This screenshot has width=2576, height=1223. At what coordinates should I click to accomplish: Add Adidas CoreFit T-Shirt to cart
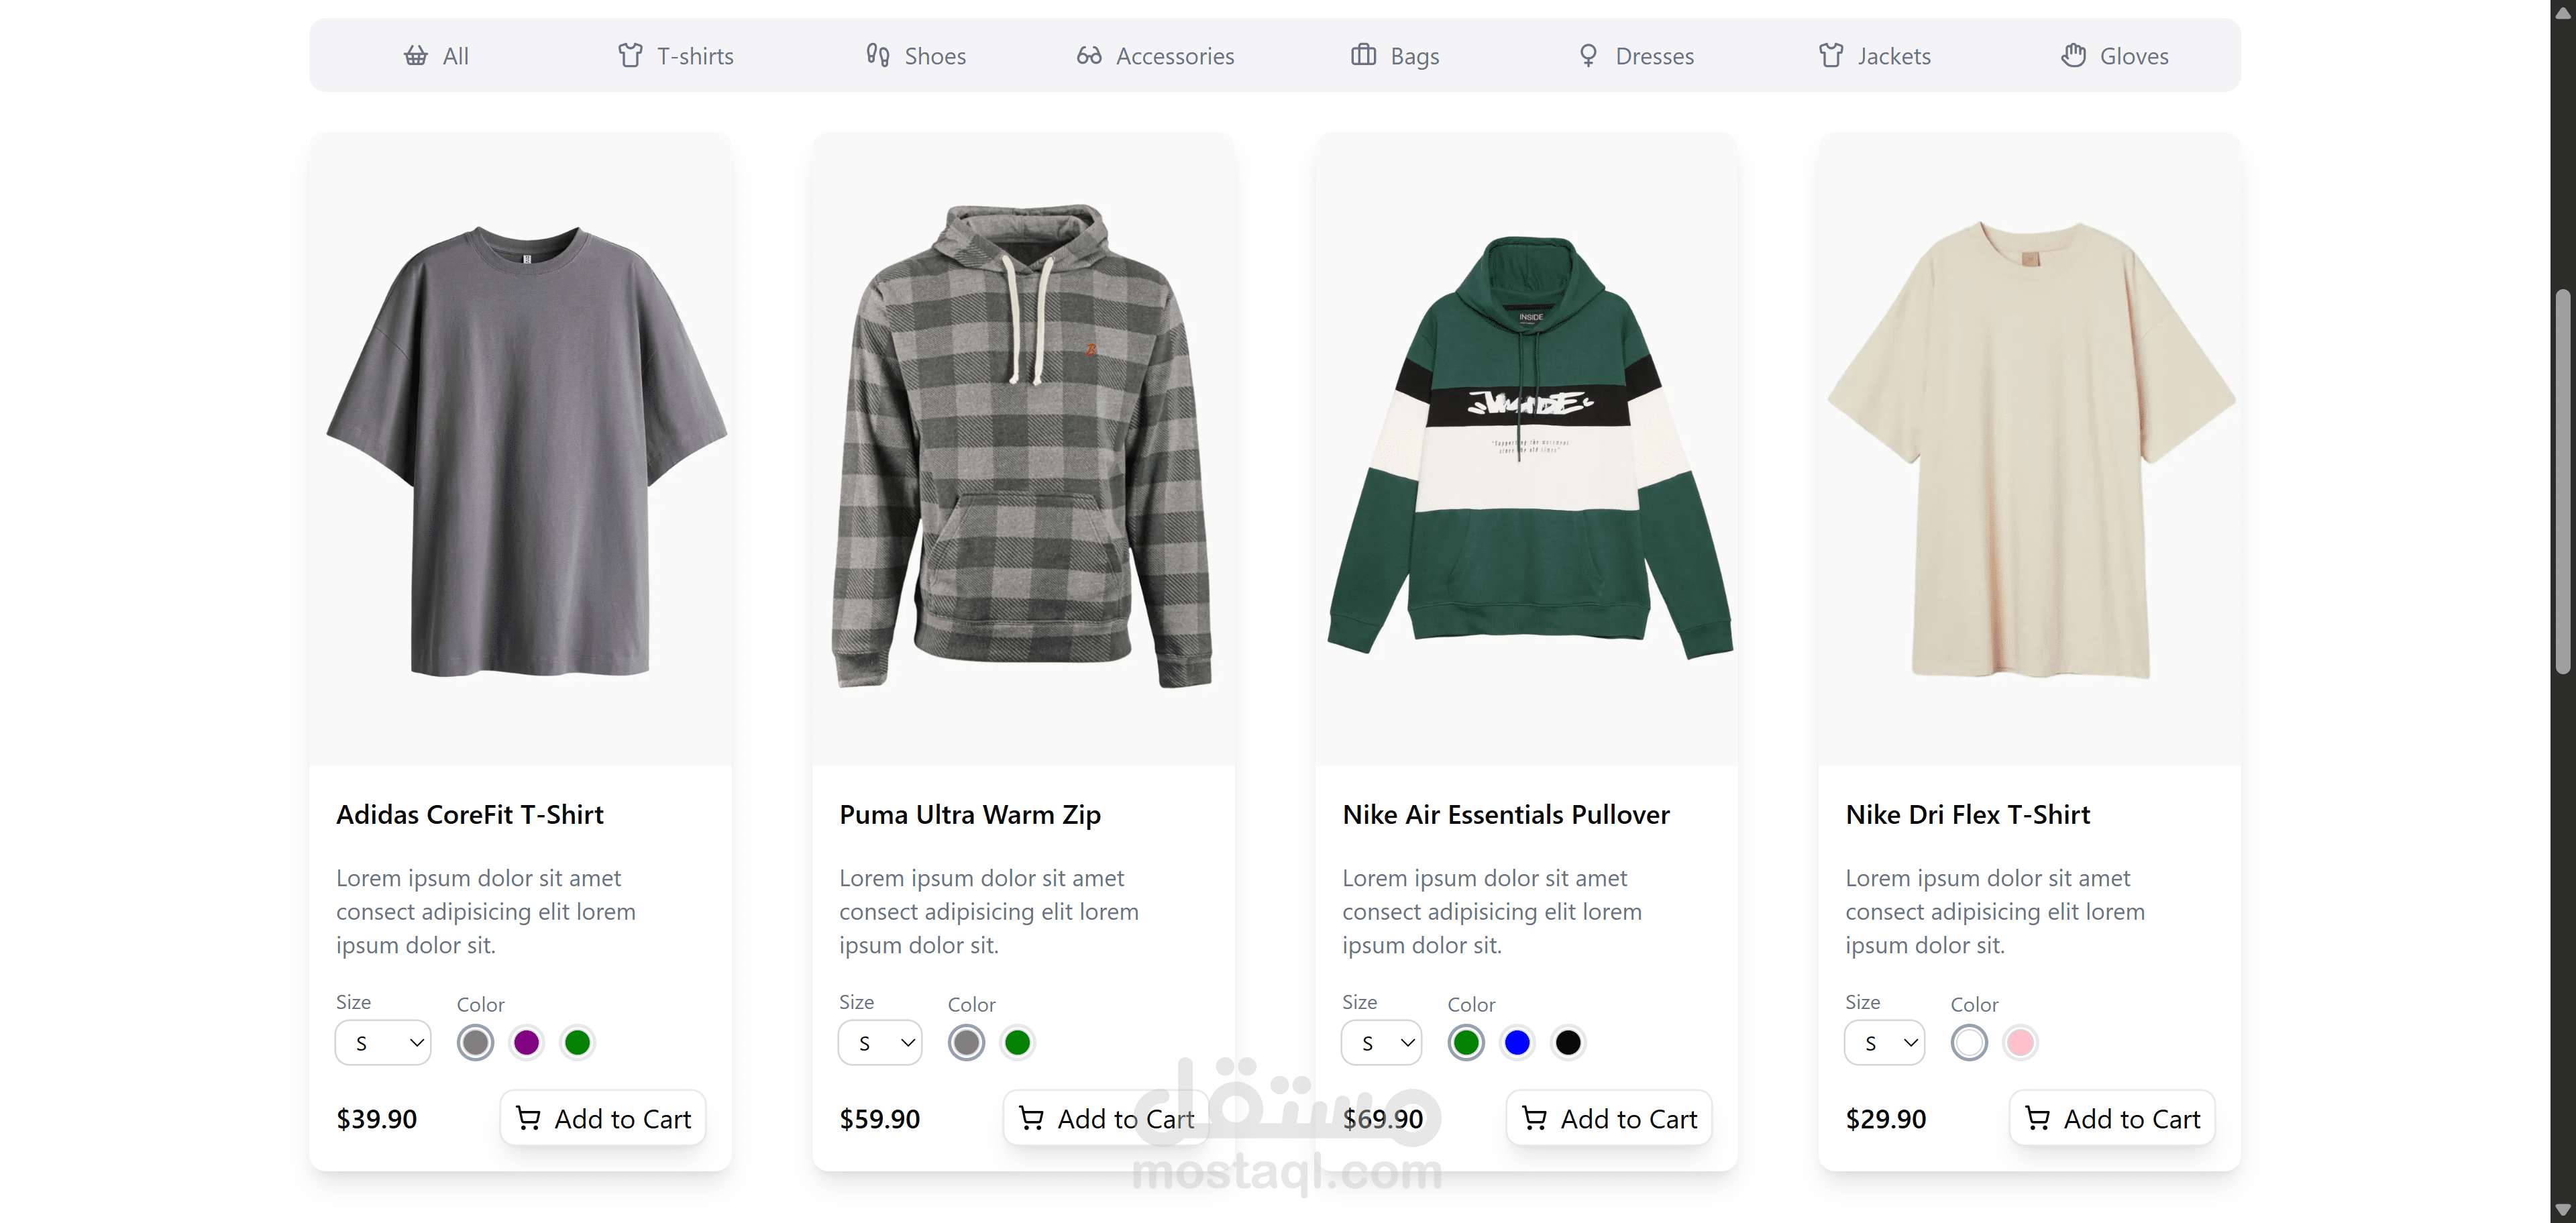pos(603,1118)
